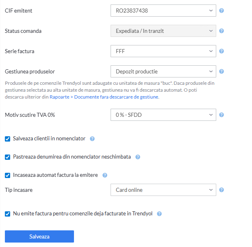Expand the Serie factura FFF dropdown
This screenshot has height=247, width=252.
[163, 51]
